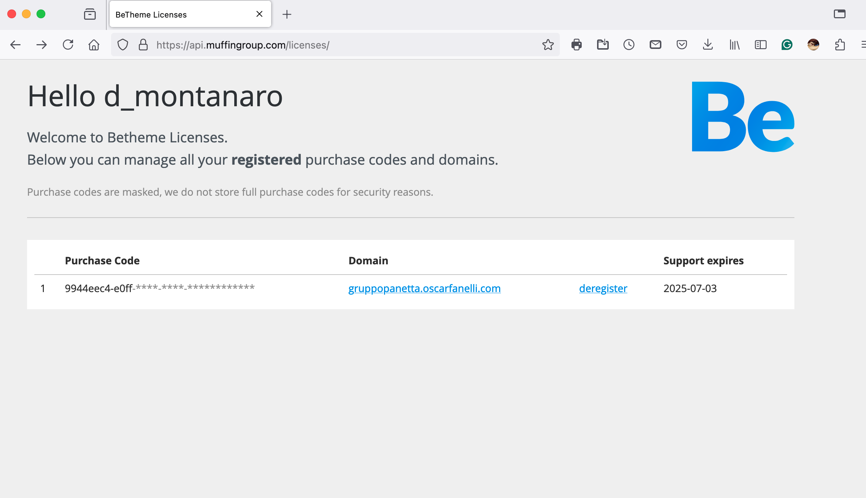Image resolution: width=866 pixels, height=498 pixels.
Task: Toggle the sidebar view icon
Action: [761, 45]
